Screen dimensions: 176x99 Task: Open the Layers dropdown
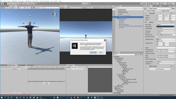(x=163, y=4)
